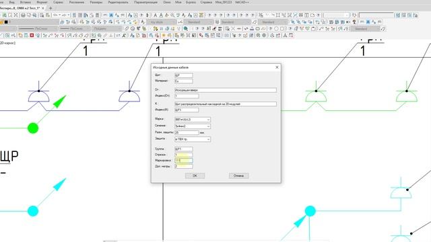Click the Разм. защиты size field
This screenshot has width=431, height=242.
pyautogui.click(x=187, y=133)
